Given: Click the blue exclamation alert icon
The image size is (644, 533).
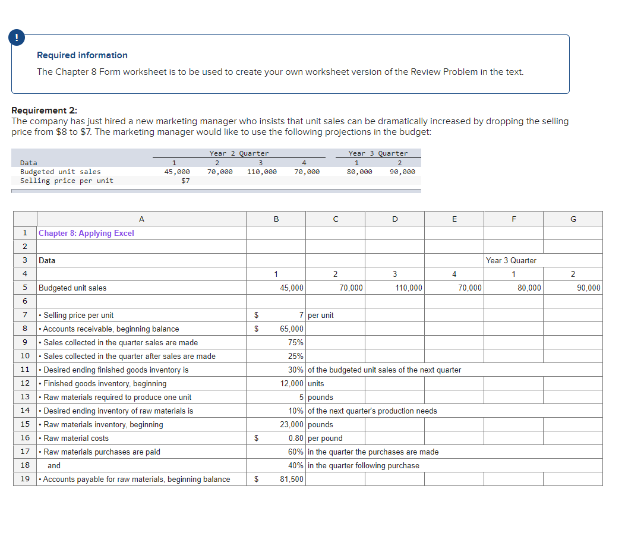Looking at the screenshot, I should 16,37.
